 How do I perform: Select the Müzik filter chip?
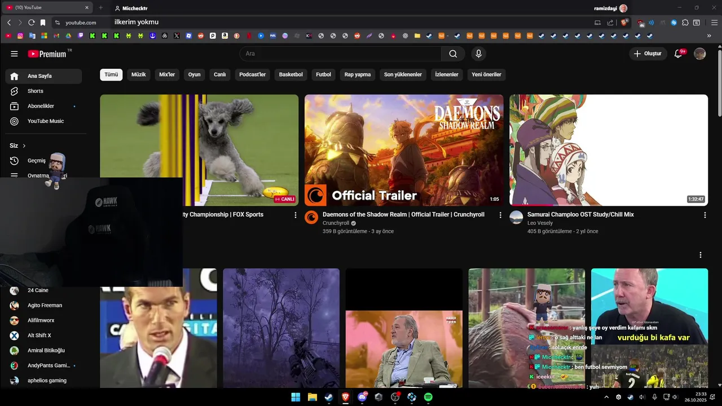(x=139, y=74)
